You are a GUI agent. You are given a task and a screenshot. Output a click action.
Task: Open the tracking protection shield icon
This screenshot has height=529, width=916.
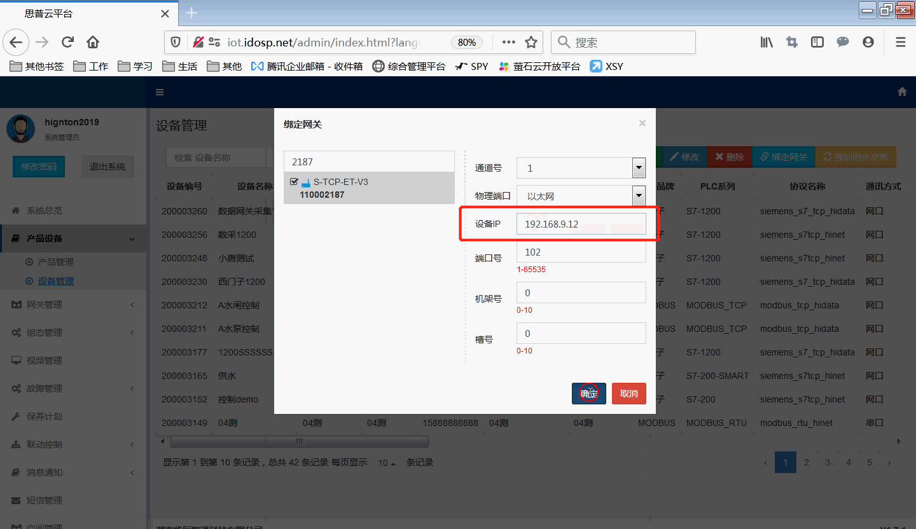pyautogui.click(x=176, y=42)
